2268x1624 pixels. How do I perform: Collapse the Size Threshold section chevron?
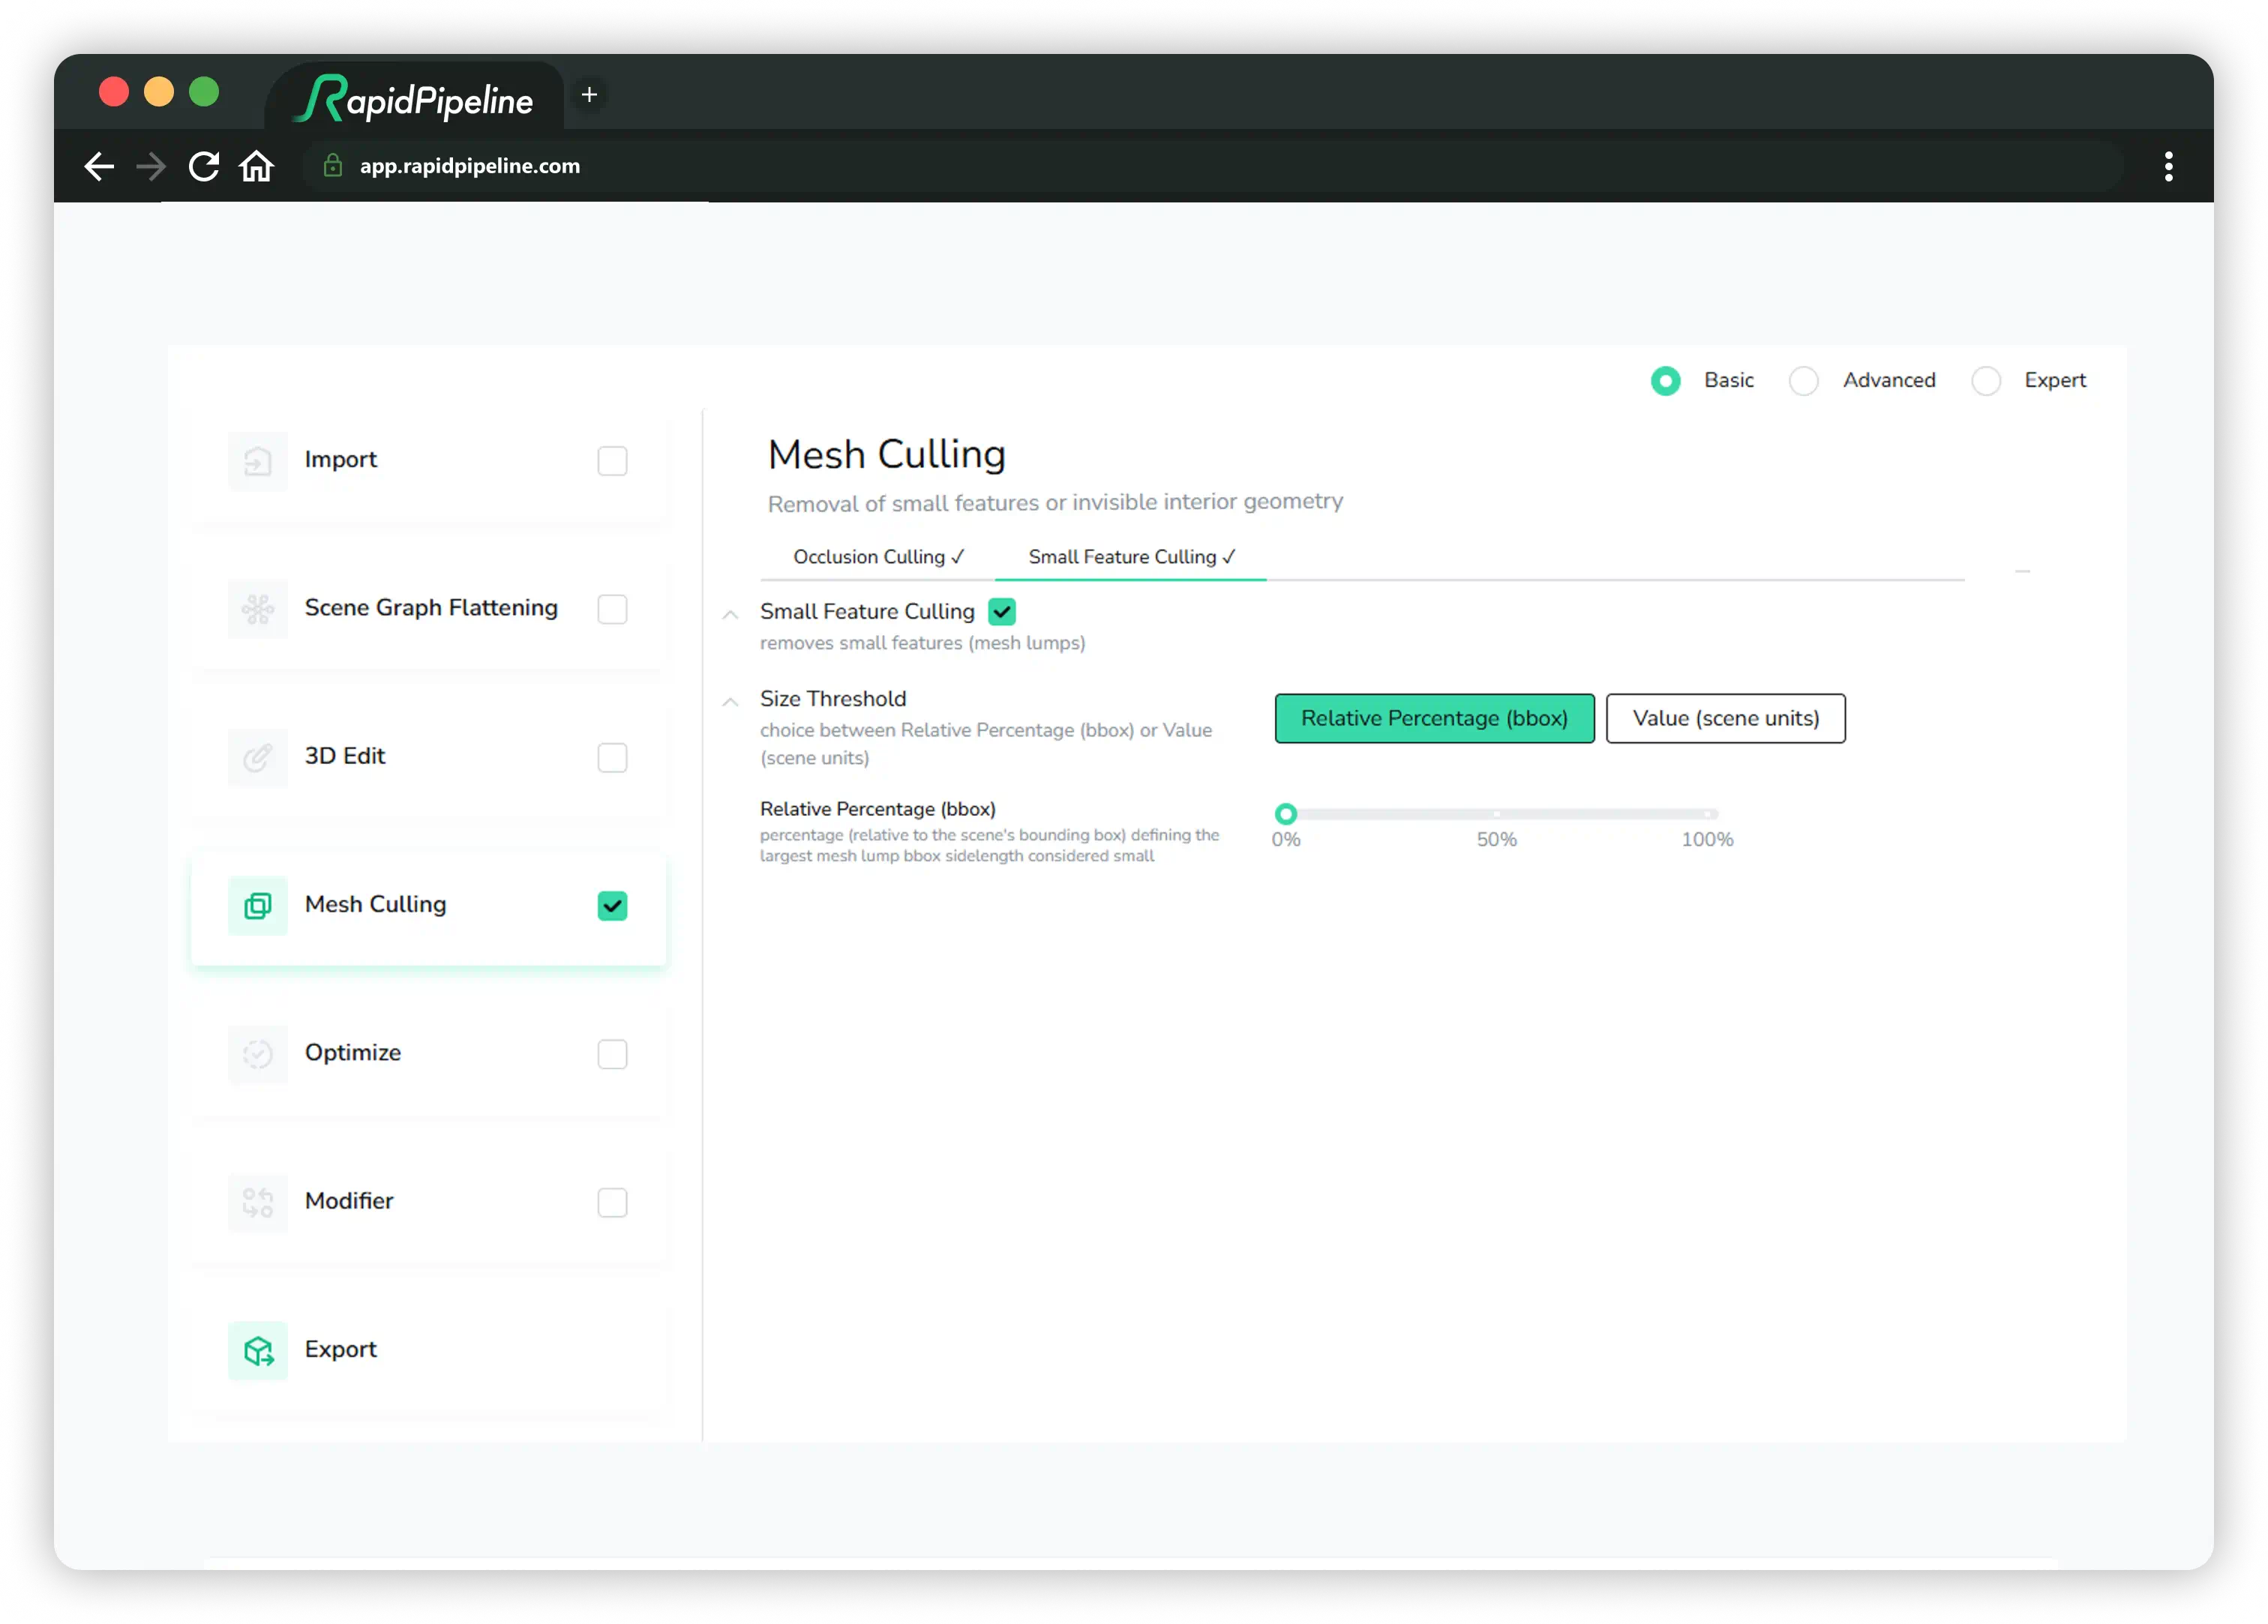pos(731,702)
